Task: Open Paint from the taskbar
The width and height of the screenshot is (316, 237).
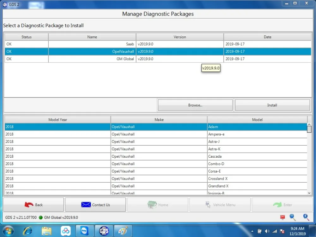Action: coord(123,231)
